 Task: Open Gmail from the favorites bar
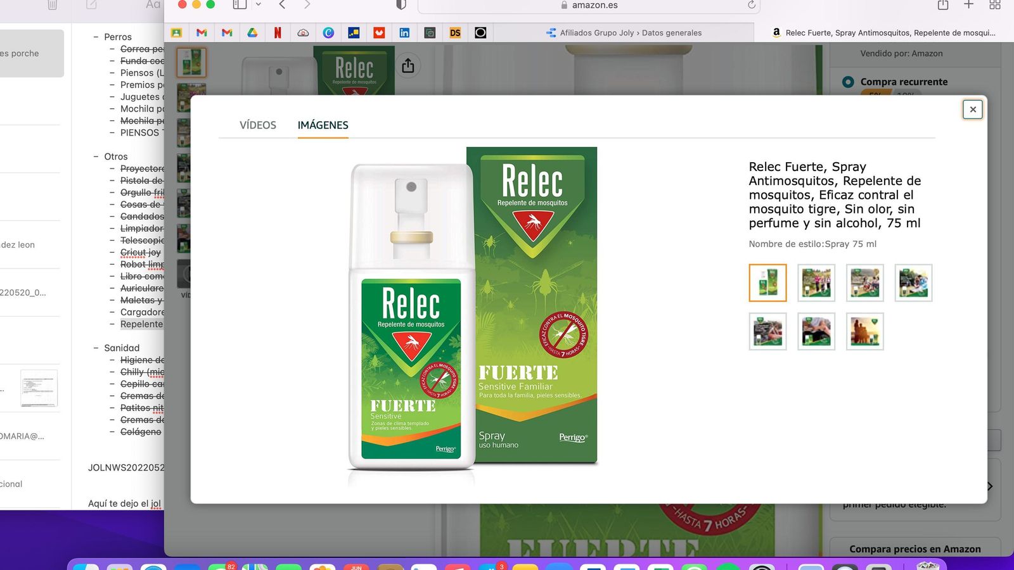click(202, 32)
